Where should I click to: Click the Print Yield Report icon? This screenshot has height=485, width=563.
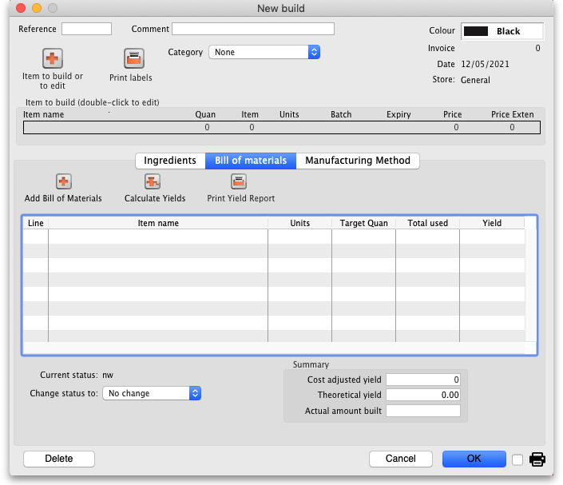coord(239,182)
